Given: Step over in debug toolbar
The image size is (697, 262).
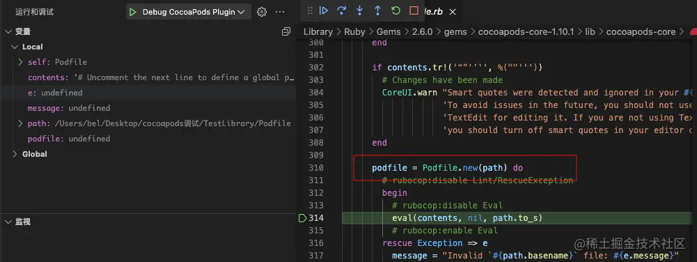Looking at the screenshot, I should 341,10.
